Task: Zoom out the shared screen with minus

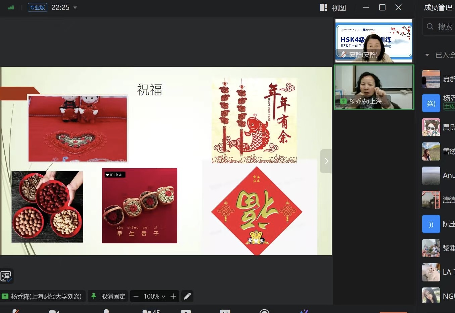Action: [136, 296]
